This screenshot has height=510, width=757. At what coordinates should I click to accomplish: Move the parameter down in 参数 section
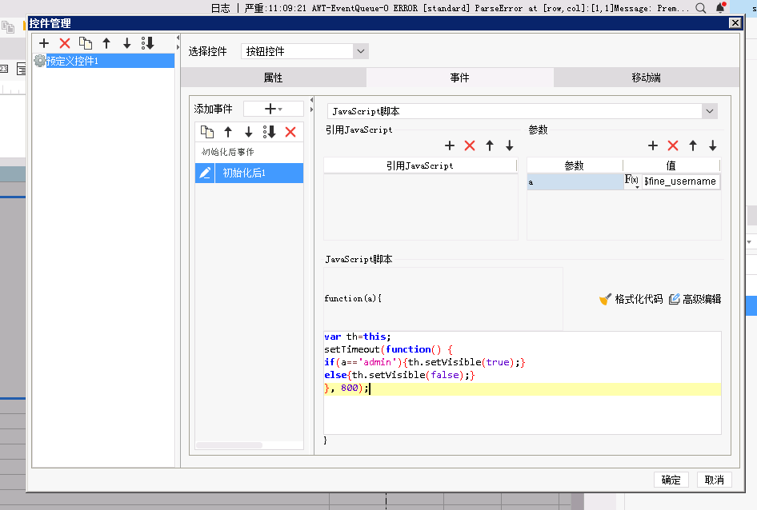(x=712, y=145)
